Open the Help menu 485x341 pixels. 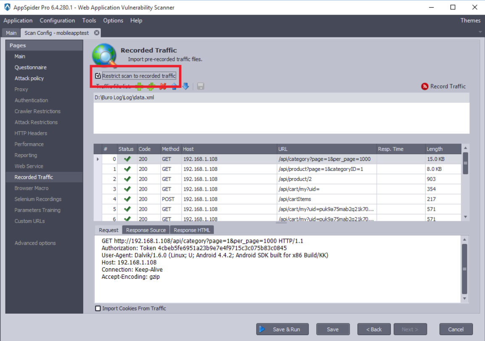[136, 21]
